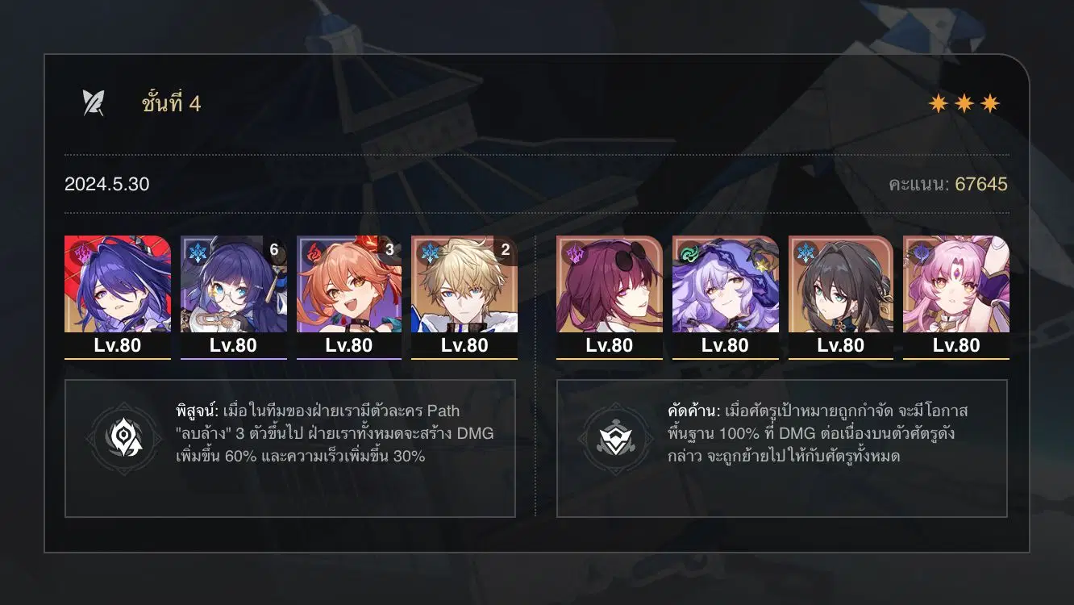The height and width of the screenshot is (605, 1074).
Task: Click the date 2024.5.30
Action: click(x=107, y=184)
